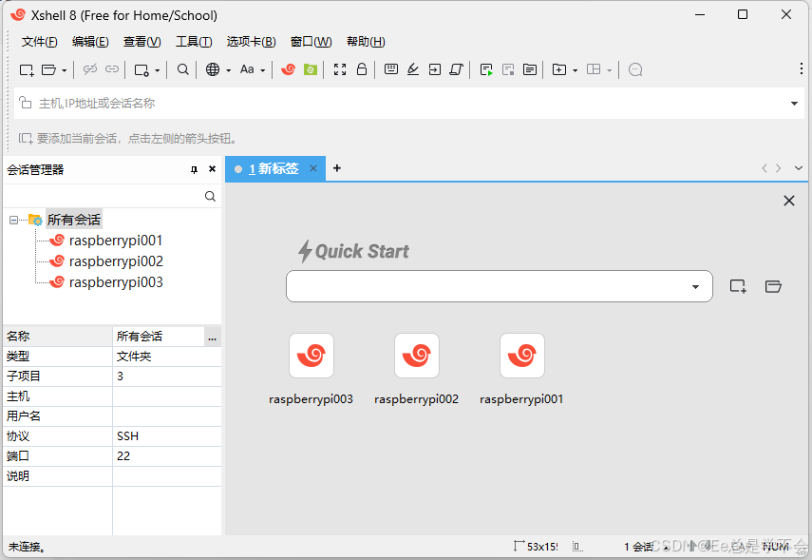Image resolution: width=812 pixels, height=560 pixels.
Task: Expand the new tab group dropdown arrow
Action: click(x=576, y=70)
